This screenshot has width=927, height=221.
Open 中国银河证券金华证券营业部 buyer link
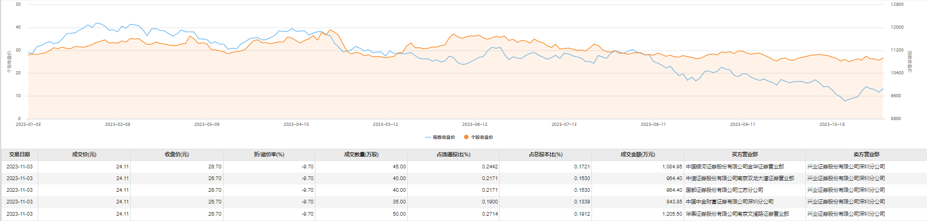click(x=734, y=167)
